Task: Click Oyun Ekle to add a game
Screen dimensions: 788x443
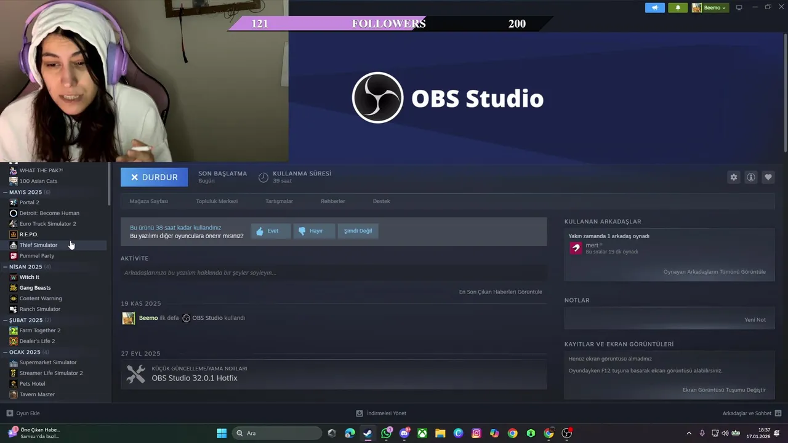Action: [x=23, y=413]
